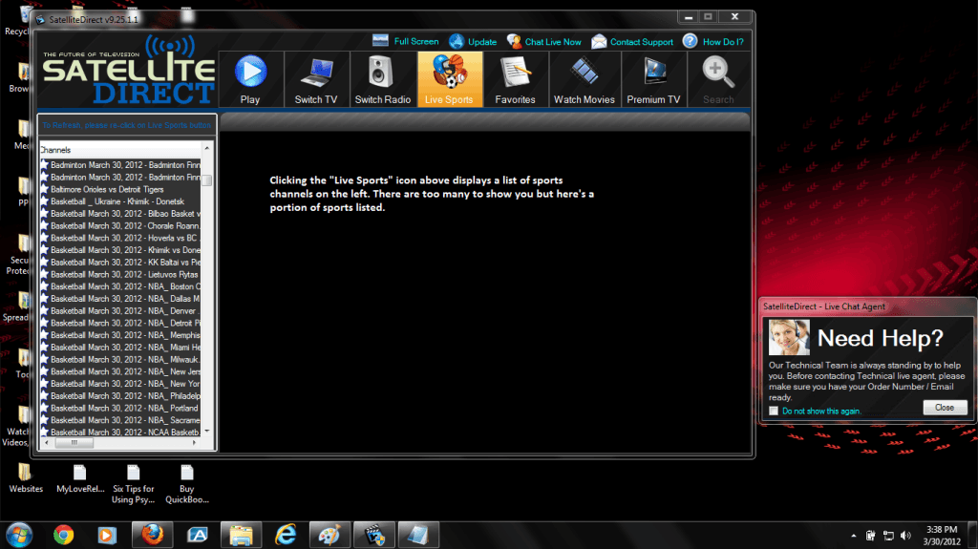The width and height of the screenshot is (978, 549).
Task: Click the network tray icon
Action: pos(888,536)
